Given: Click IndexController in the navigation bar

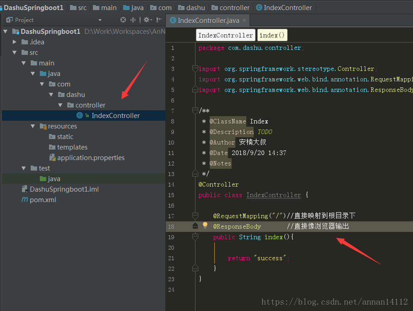Looking at the screenshot, I should pyautogui.click(x=284, y=8).
